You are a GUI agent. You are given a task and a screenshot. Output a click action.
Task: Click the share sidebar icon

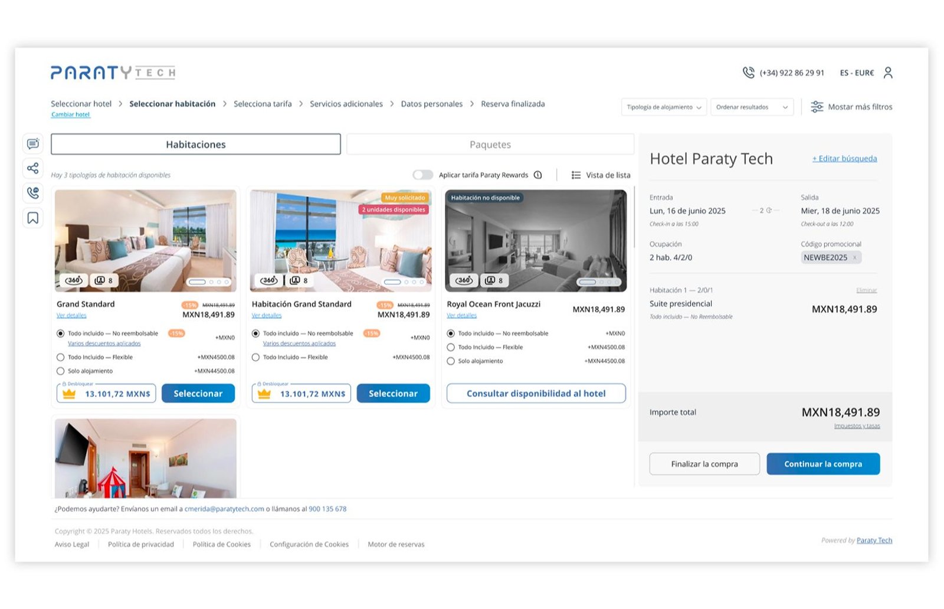33,168
